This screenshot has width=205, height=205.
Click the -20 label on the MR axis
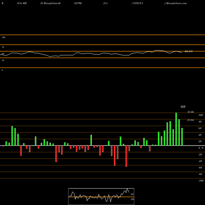(200, 155)
